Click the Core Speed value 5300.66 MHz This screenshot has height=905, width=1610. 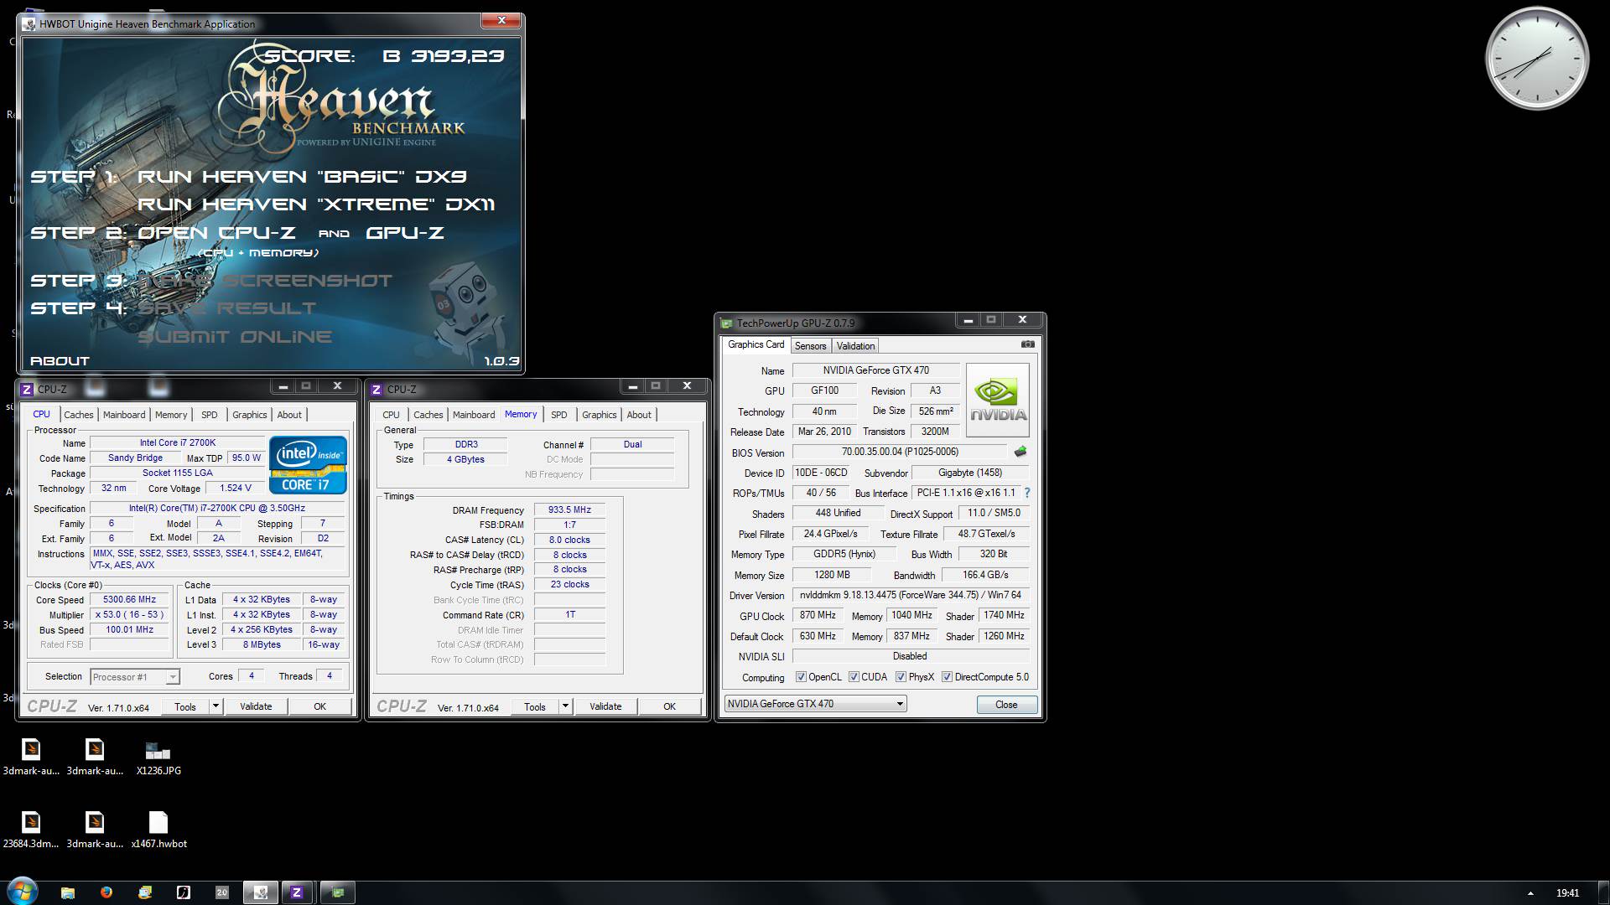pyautogui.click(x=130, y=600)
